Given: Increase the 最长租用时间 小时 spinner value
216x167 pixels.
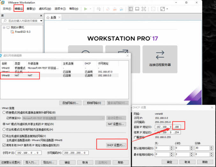Looking at the screenshot, I should 191,153.
